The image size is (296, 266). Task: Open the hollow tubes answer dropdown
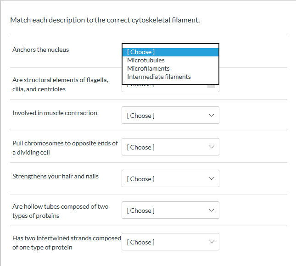click(x=170, y=211)
